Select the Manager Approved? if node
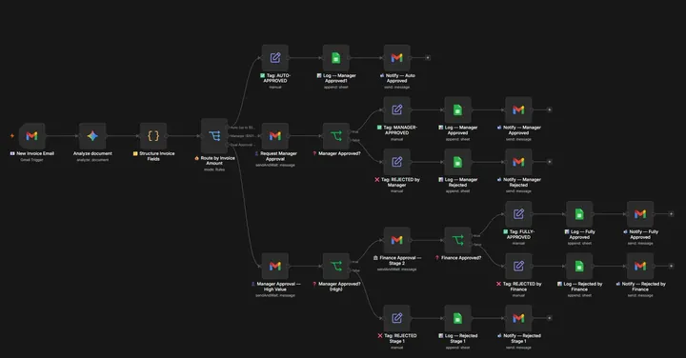The width and height of the screenshot is (686, 358). (335, 136)
